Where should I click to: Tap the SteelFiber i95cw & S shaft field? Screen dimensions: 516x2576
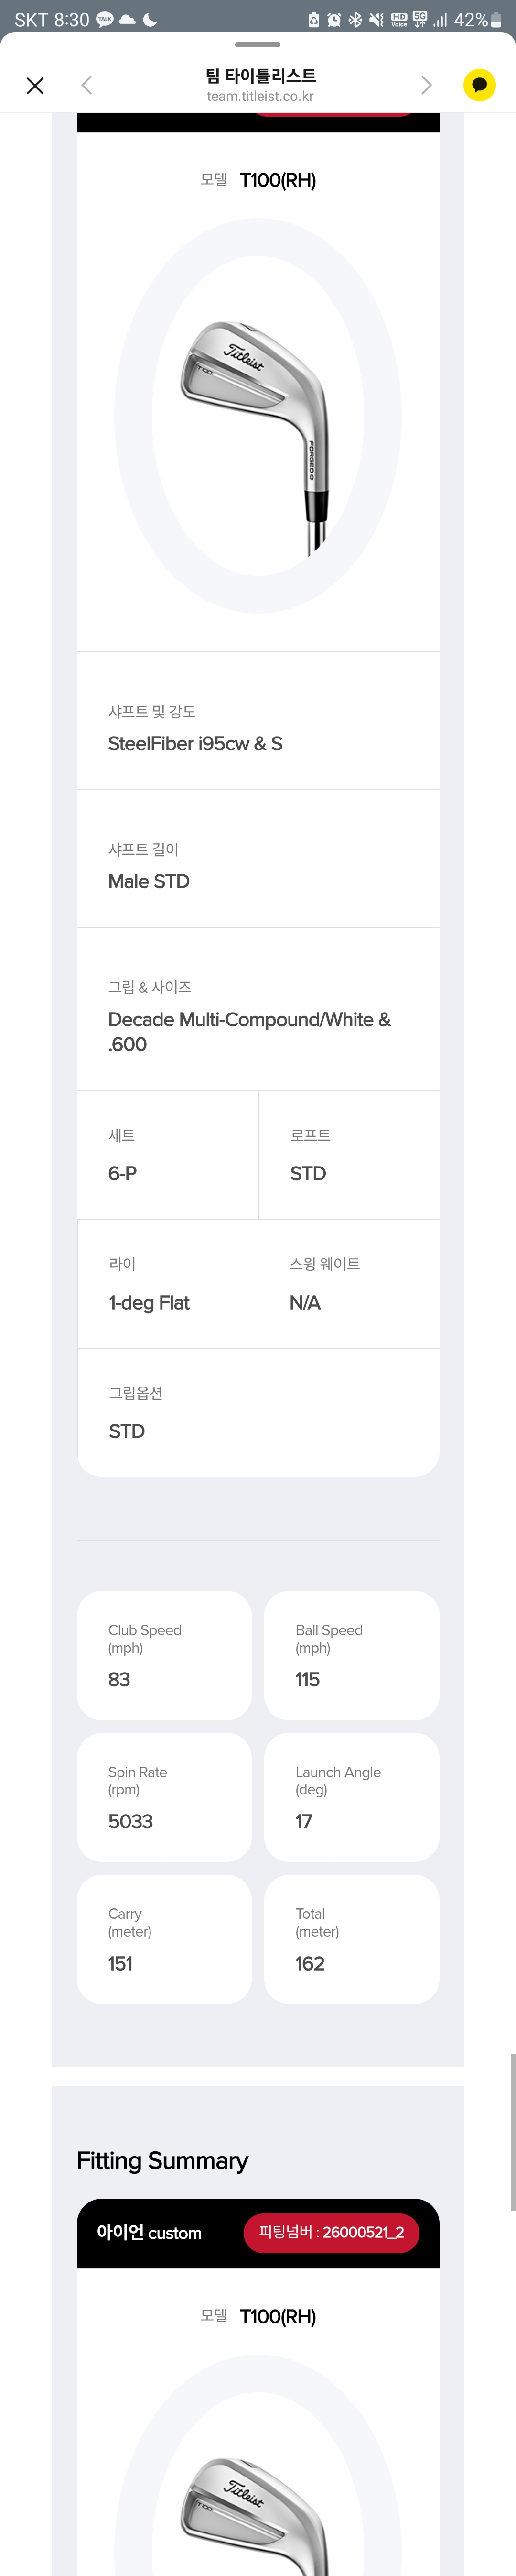tap(195, 743)
